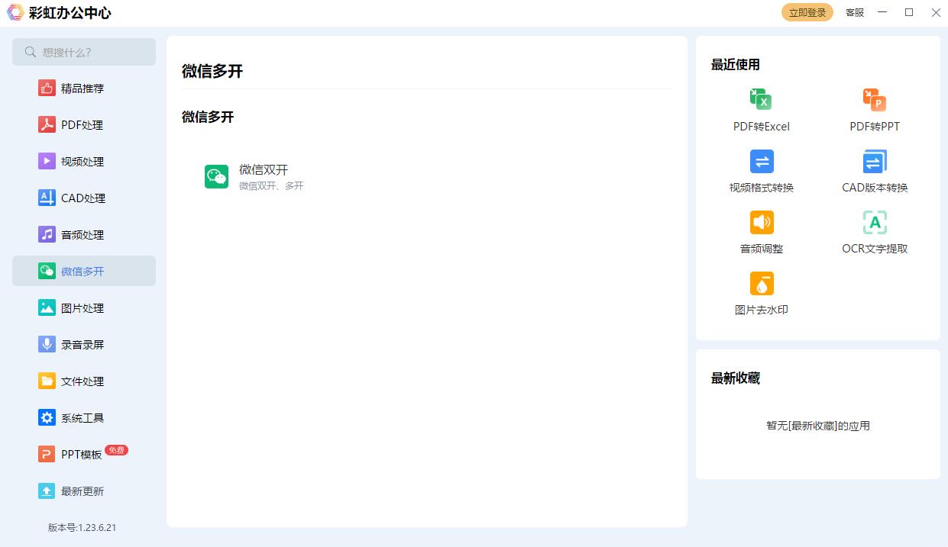This screenshot has height=547, width=948.
Task: Open the 图片去水印 tool
Action: 761,294
